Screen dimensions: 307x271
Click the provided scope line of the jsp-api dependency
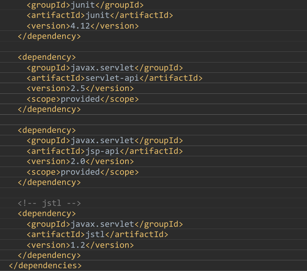(x=83, y=172)
